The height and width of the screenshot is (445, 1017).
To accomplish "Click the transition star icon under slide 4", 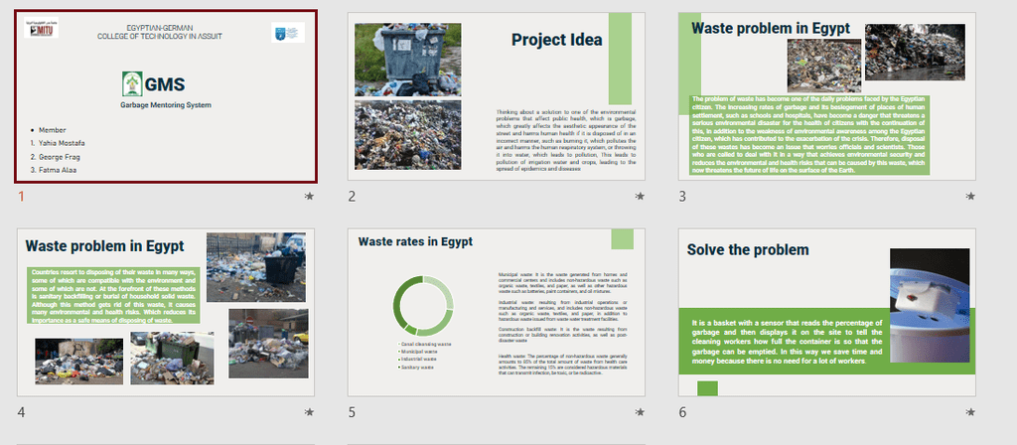I will [310, 412].
